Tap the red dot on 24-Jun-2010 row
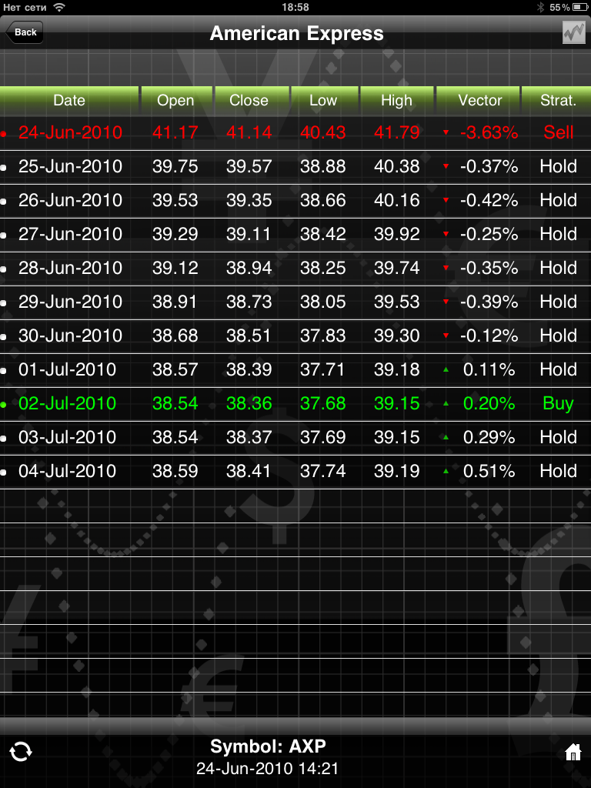The width and height of the screenshot is (591, 788). point(4,134)
